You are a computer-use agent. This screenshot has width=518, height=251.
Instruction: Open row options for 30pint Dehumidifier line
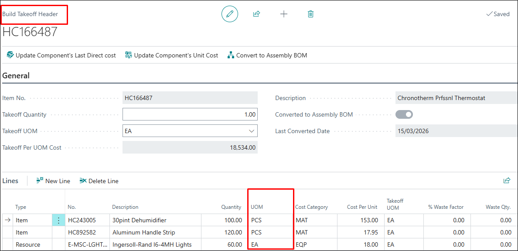[x=58, y=220]
